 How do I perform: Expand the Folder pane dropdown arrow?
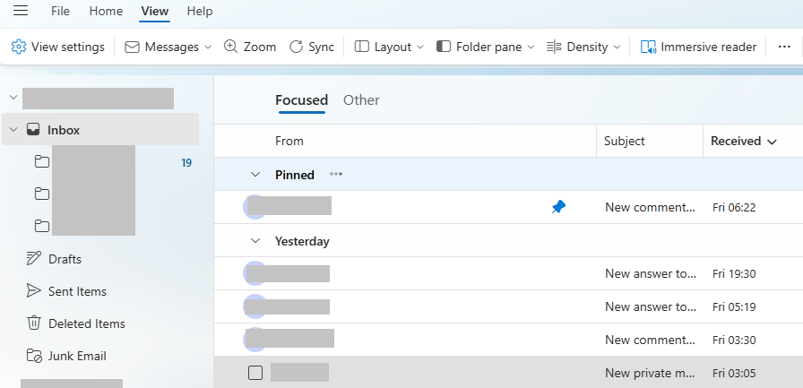pos(531,47)
